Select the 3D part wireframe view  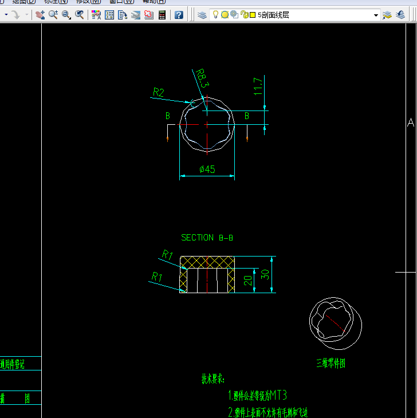tap(336, 323)
